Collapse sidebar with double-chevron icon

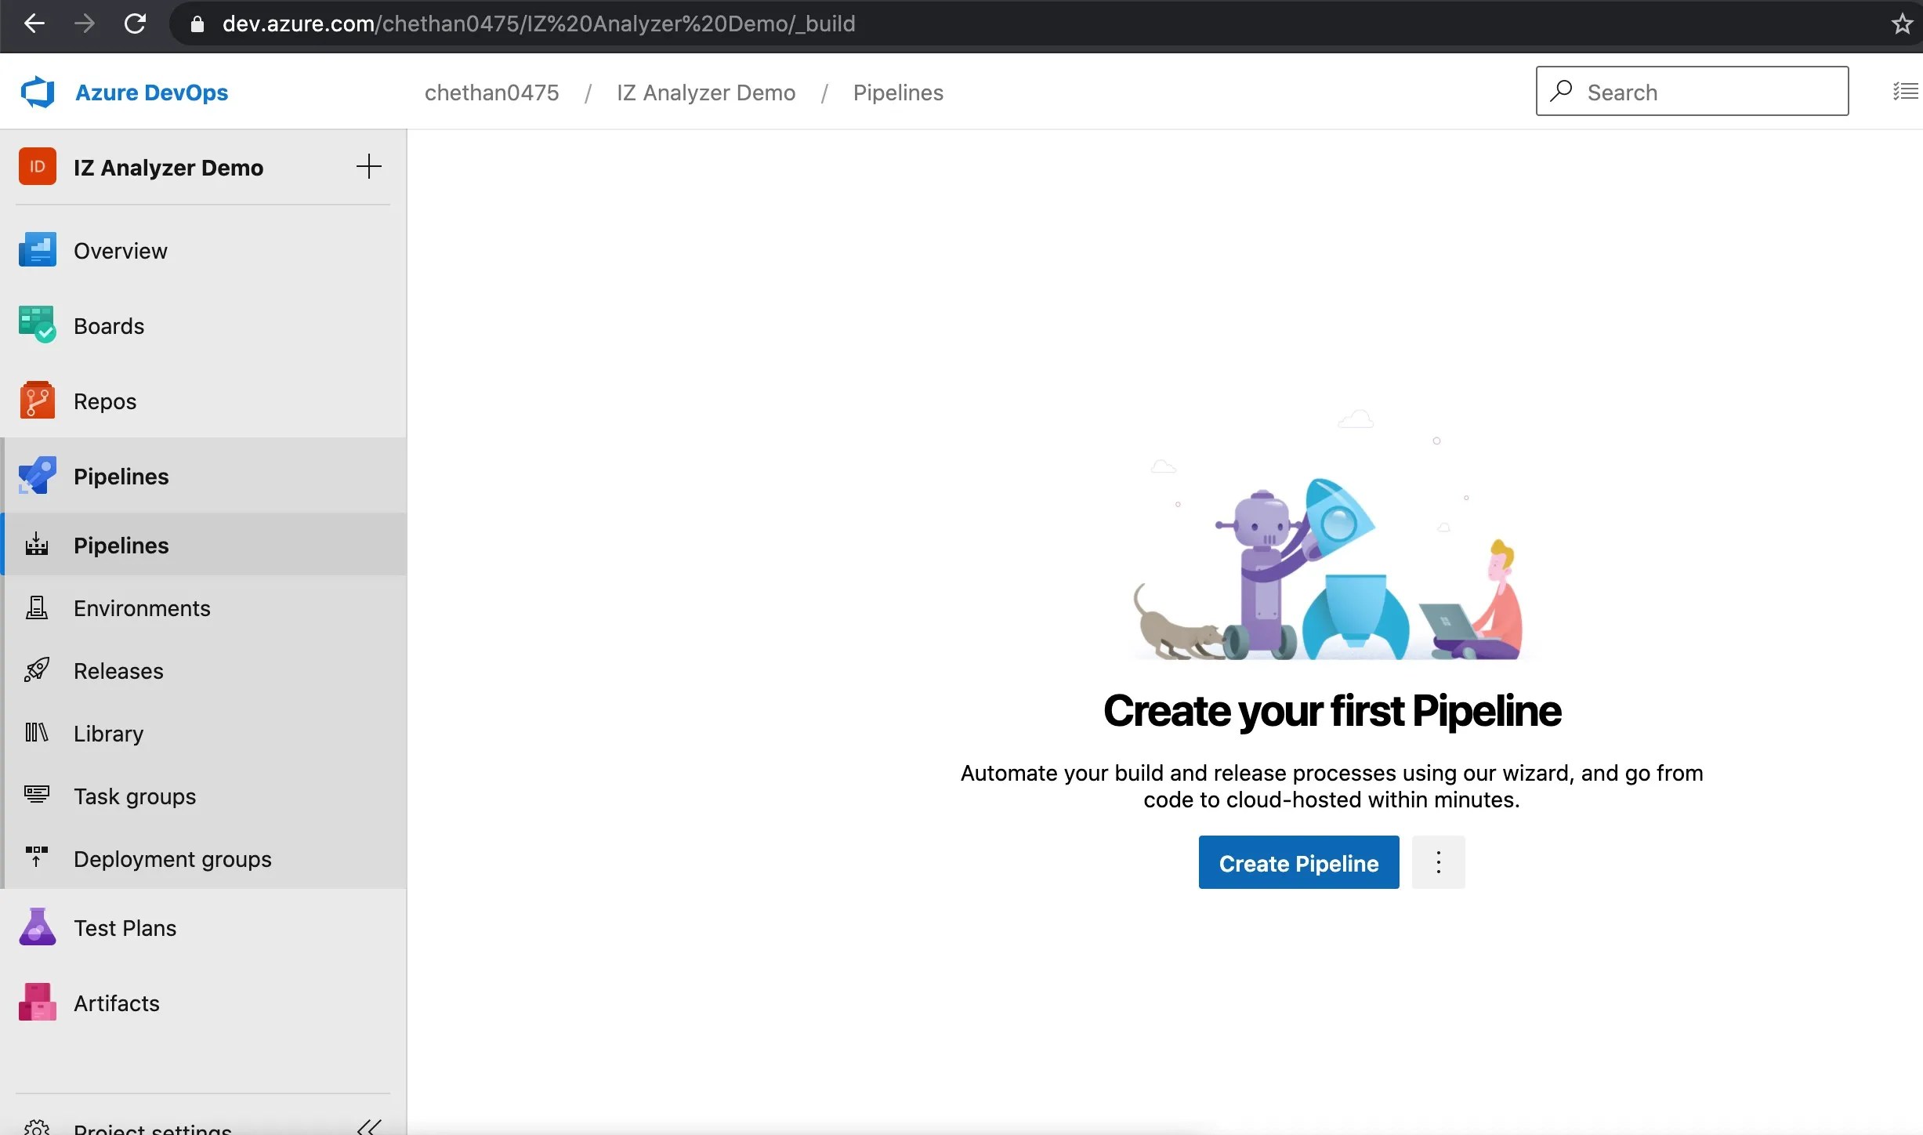click(369, 1127)
